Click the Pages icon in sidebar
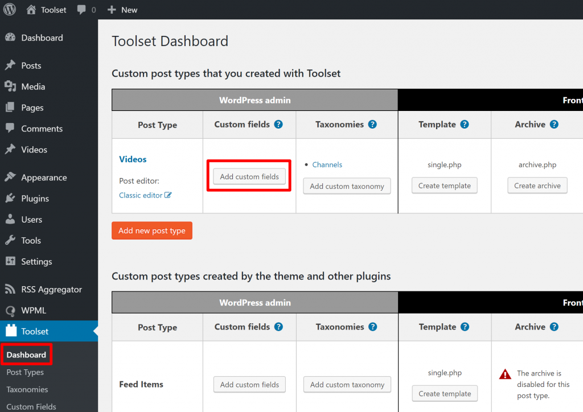This screenshot has width=583, height=412. click(x=10, y=108)
